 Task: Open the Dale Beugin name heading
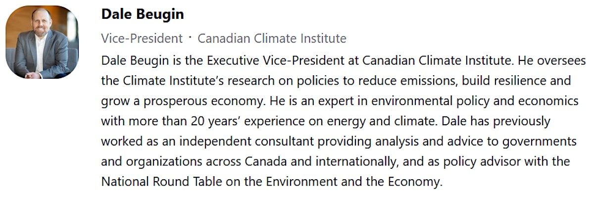tap(143, 14)
